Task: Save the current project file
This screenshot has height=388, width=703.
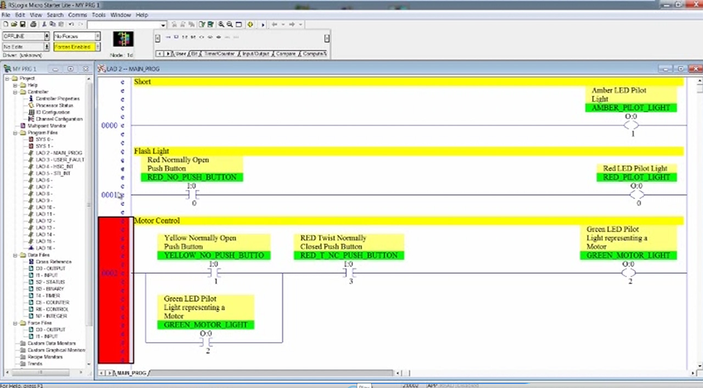Action: 23,24
